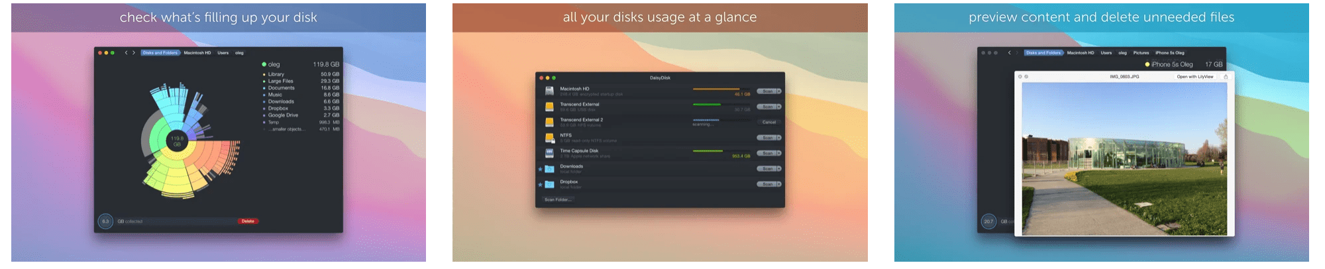Screen dimensions: 1325x269
Task: Select Disks and Folders breadcrumb in oleg window
Action: point(160,53)
